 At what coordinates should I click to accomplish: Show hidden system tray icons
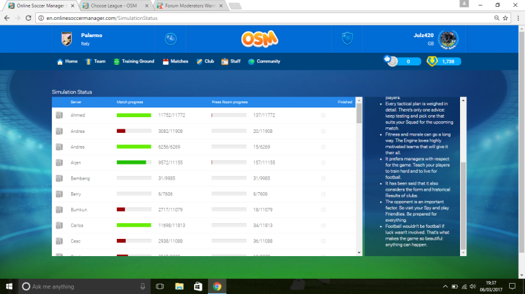(x=445, y=286)
